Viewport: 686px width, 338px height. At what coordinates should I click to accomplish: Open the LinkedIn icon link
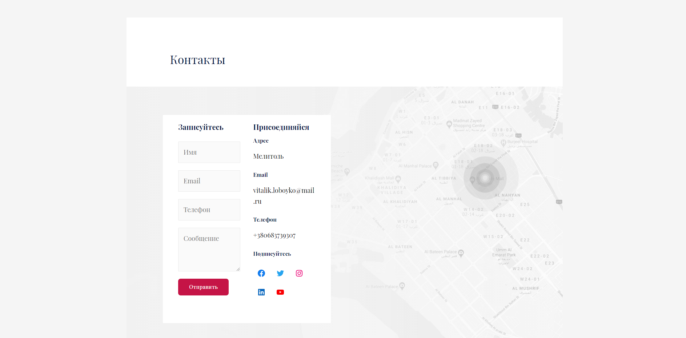(x=261, y=292)
